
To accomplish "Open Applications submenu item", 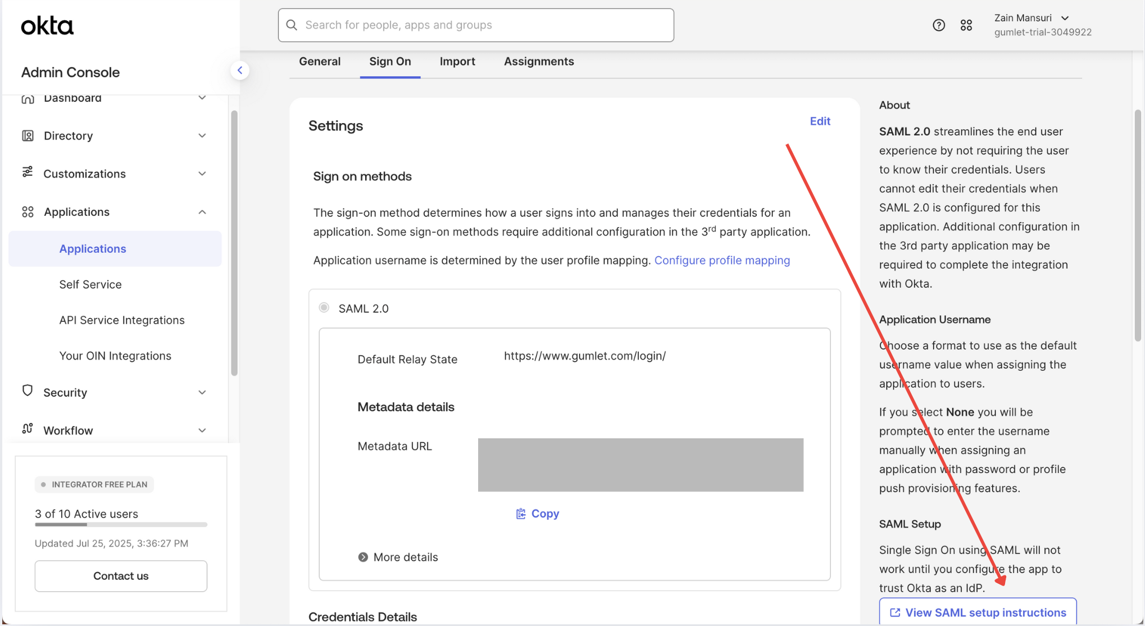I will [x=115, y=248].
